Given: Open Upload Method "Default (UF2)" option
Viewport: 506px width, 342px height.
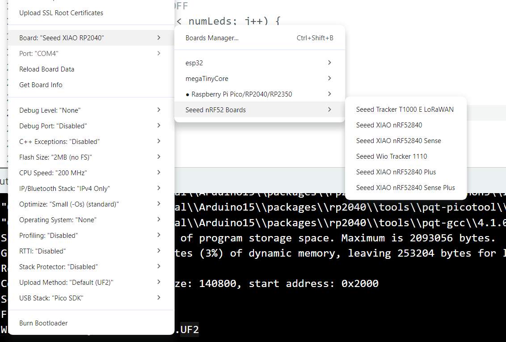Looking at the screenshot, I should [91, 282].
